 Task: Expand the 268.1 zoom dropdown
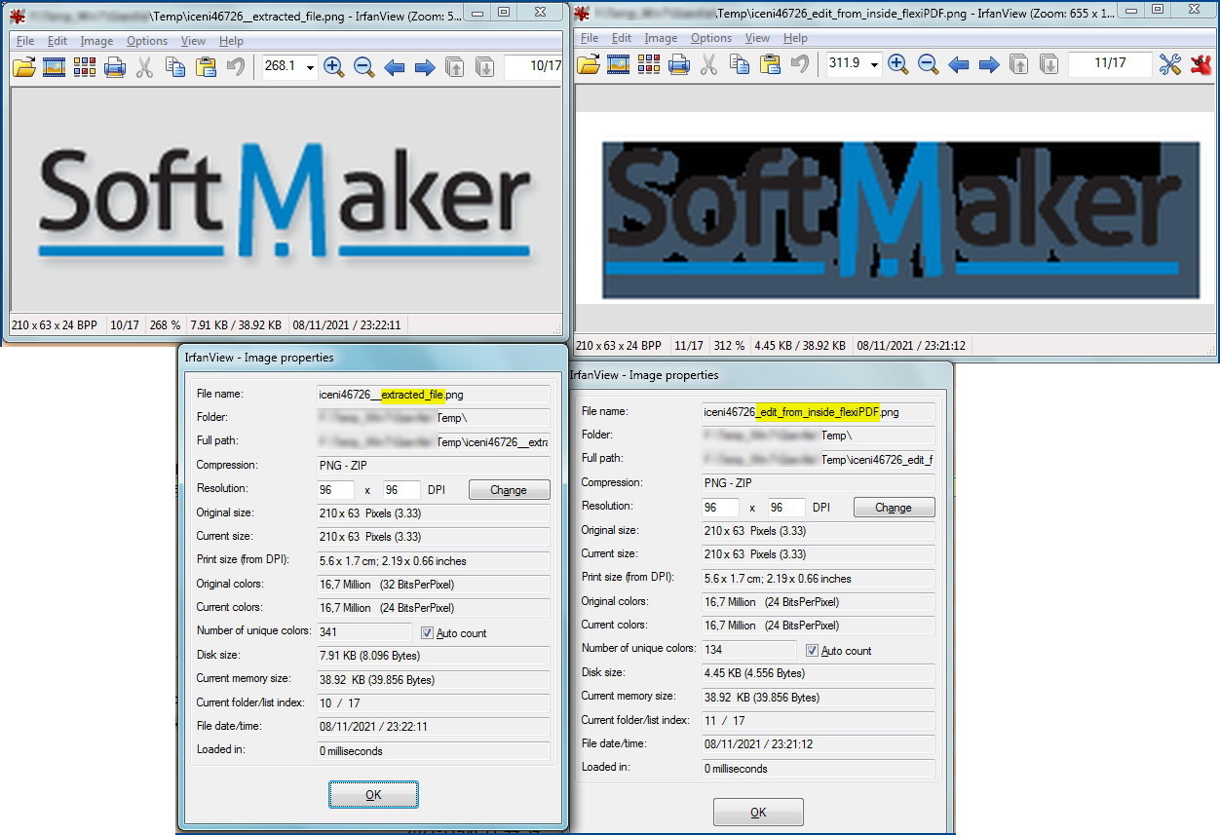click(310, 67)
